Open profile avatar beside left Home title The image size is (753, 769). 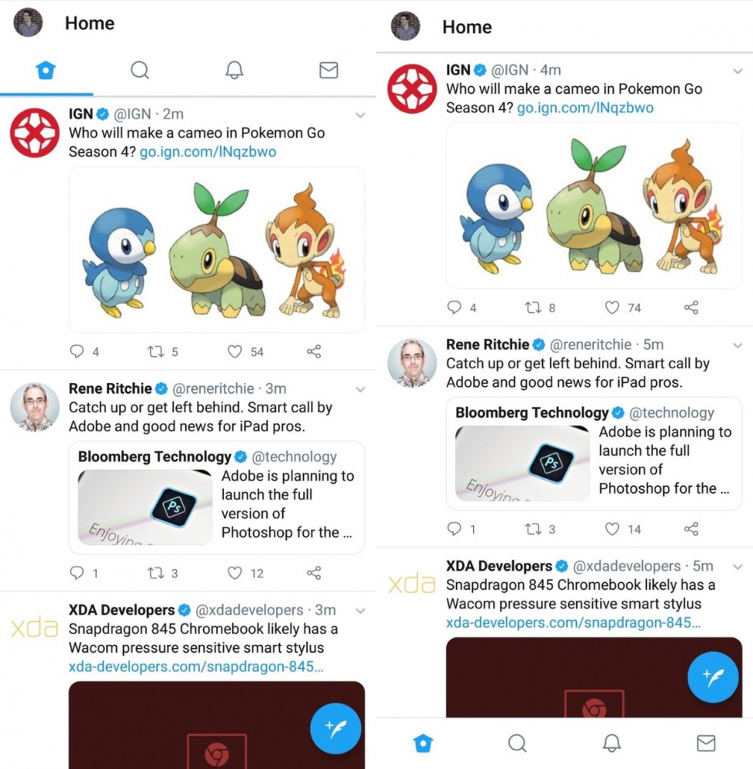pyautogui.click(x=28, y=22)
